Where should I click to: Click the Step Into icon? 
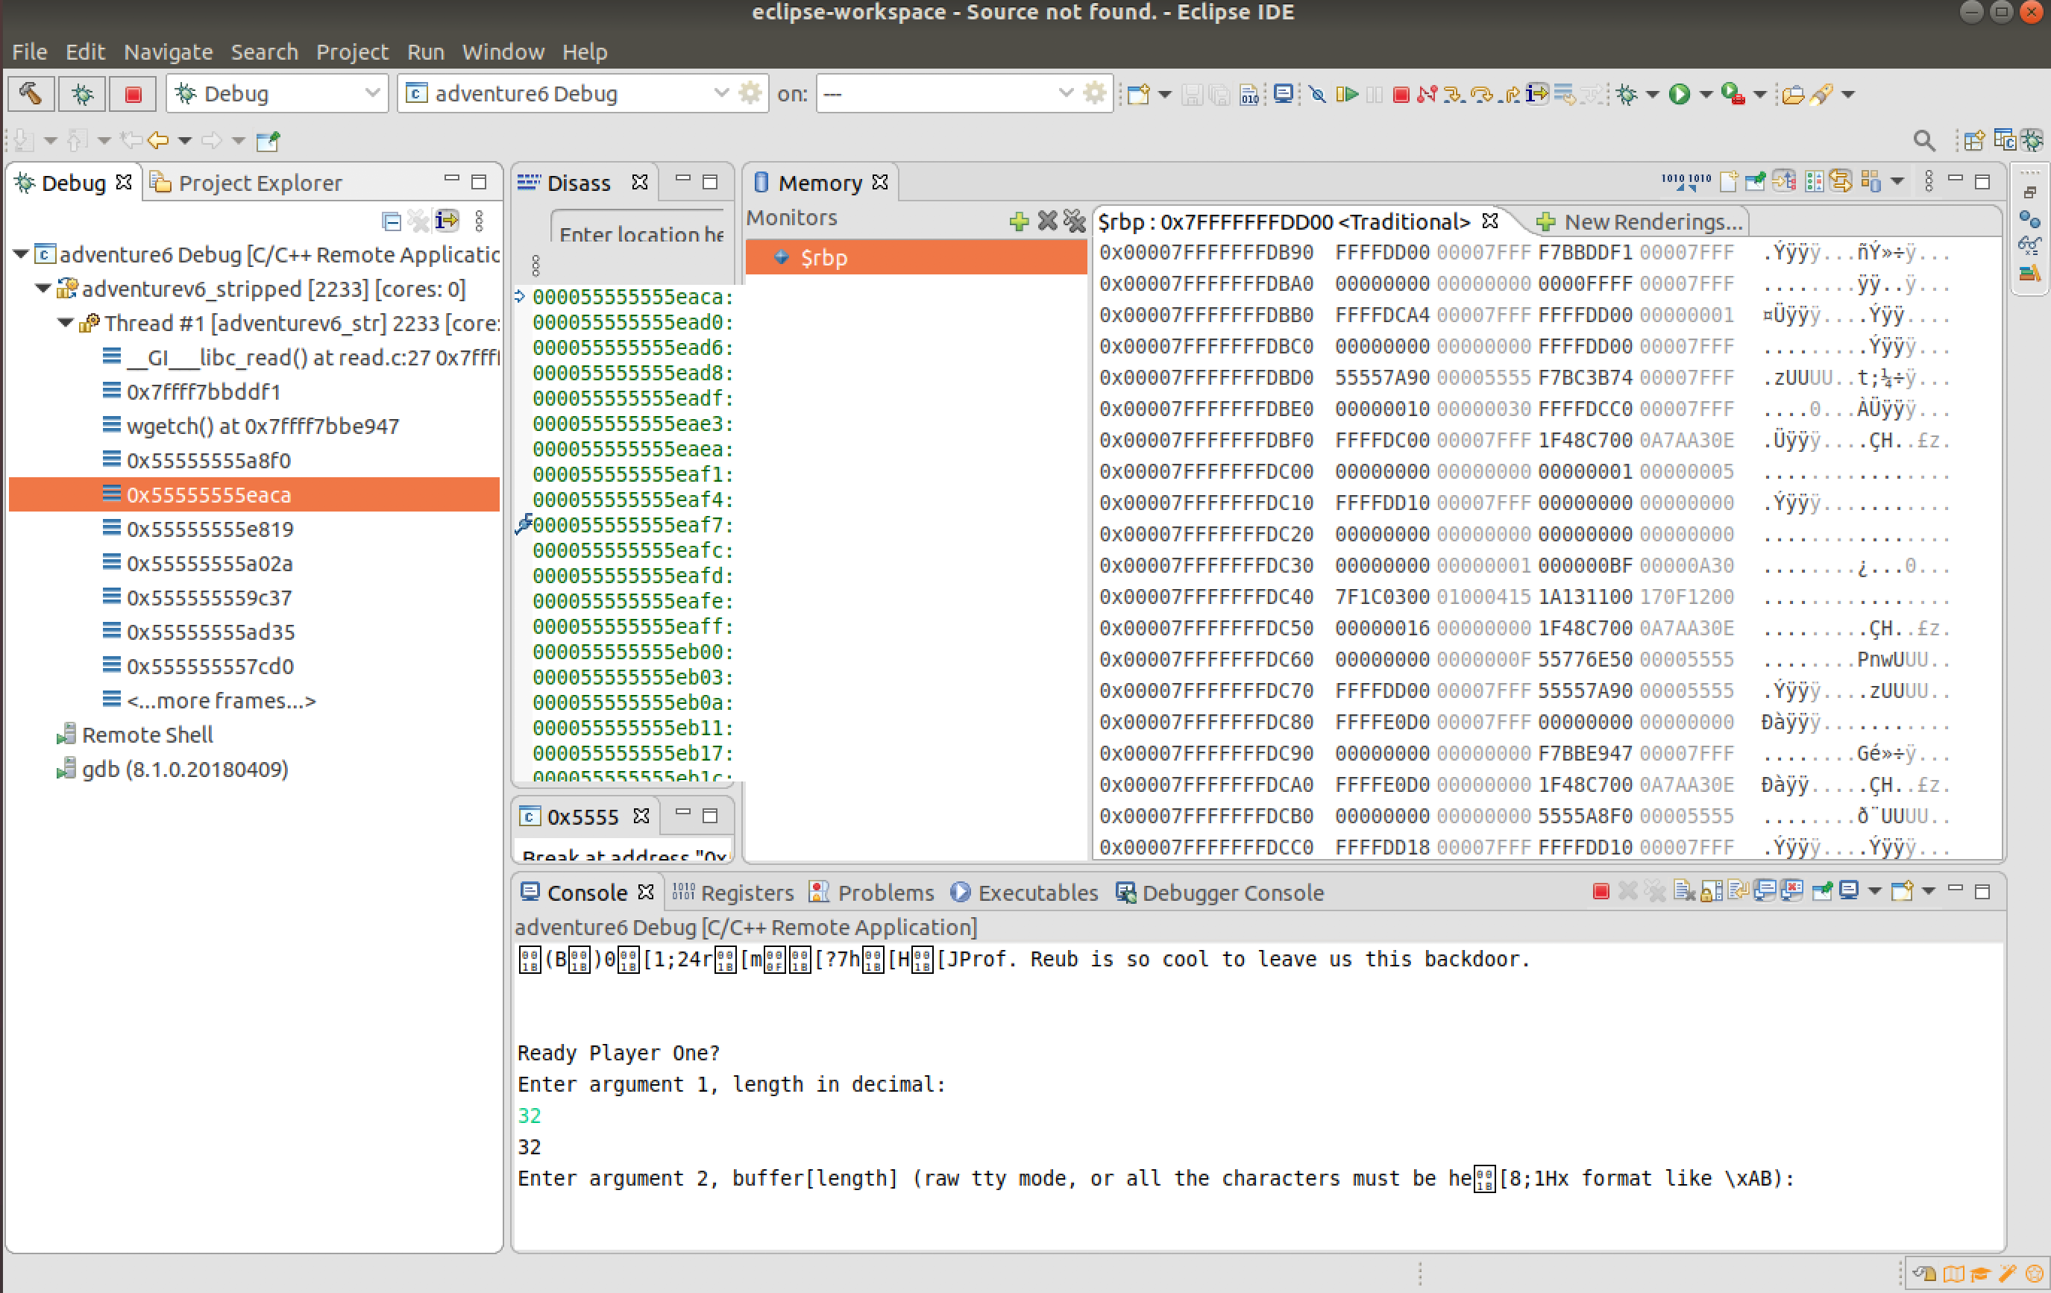(x=1454, y=94)
